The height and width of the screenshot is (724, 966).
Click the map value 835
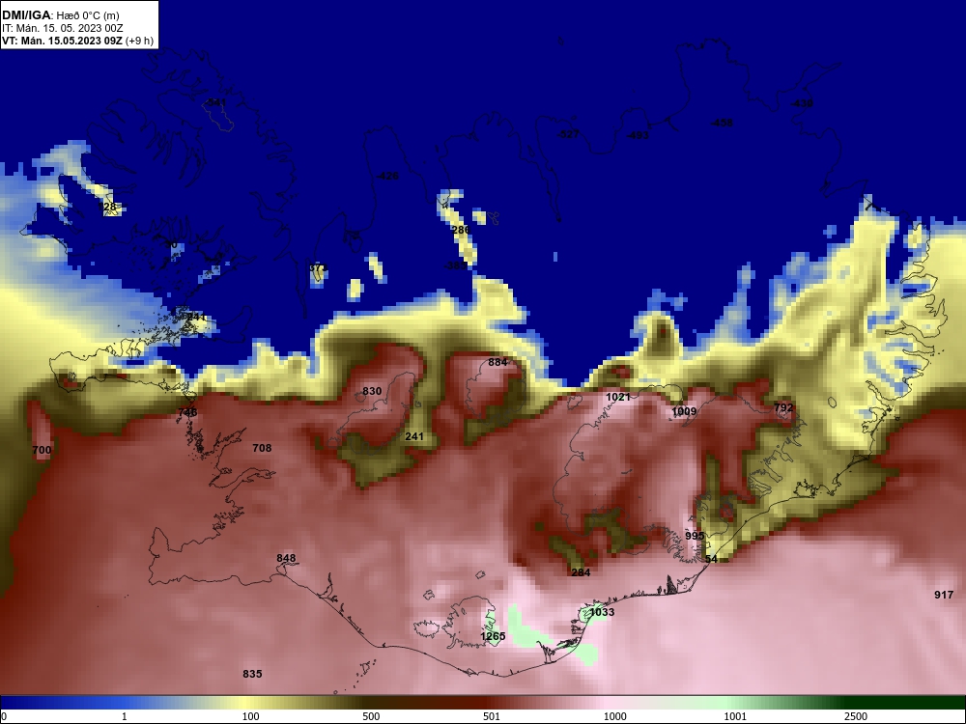[252, 674]
